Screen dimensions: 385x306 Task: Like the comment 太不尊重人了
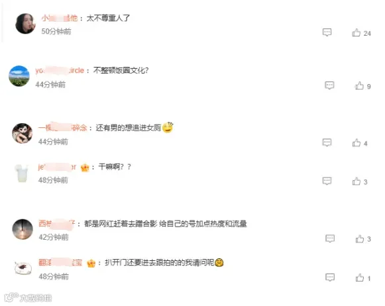click(356, 32)
